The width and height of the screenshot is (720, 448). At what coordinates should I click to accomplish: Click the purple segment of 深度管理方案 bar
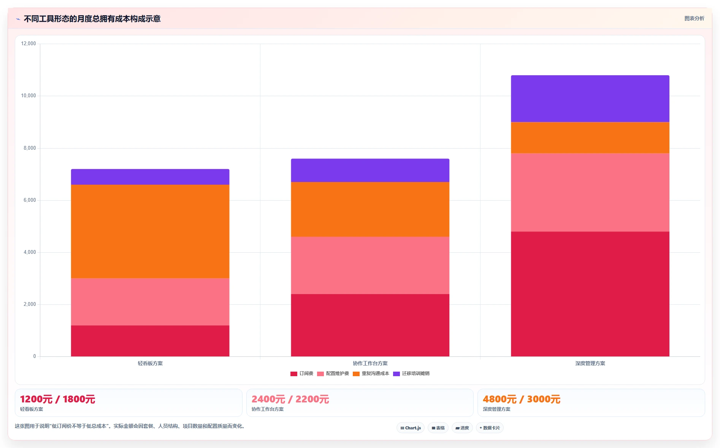coord(590,99)
